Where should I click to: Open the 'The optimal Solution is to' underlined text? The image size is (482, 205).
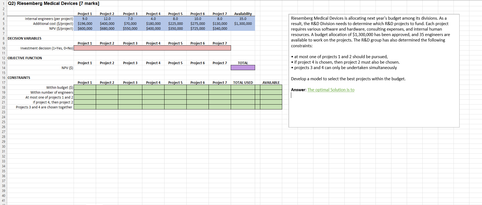[331, 90]
